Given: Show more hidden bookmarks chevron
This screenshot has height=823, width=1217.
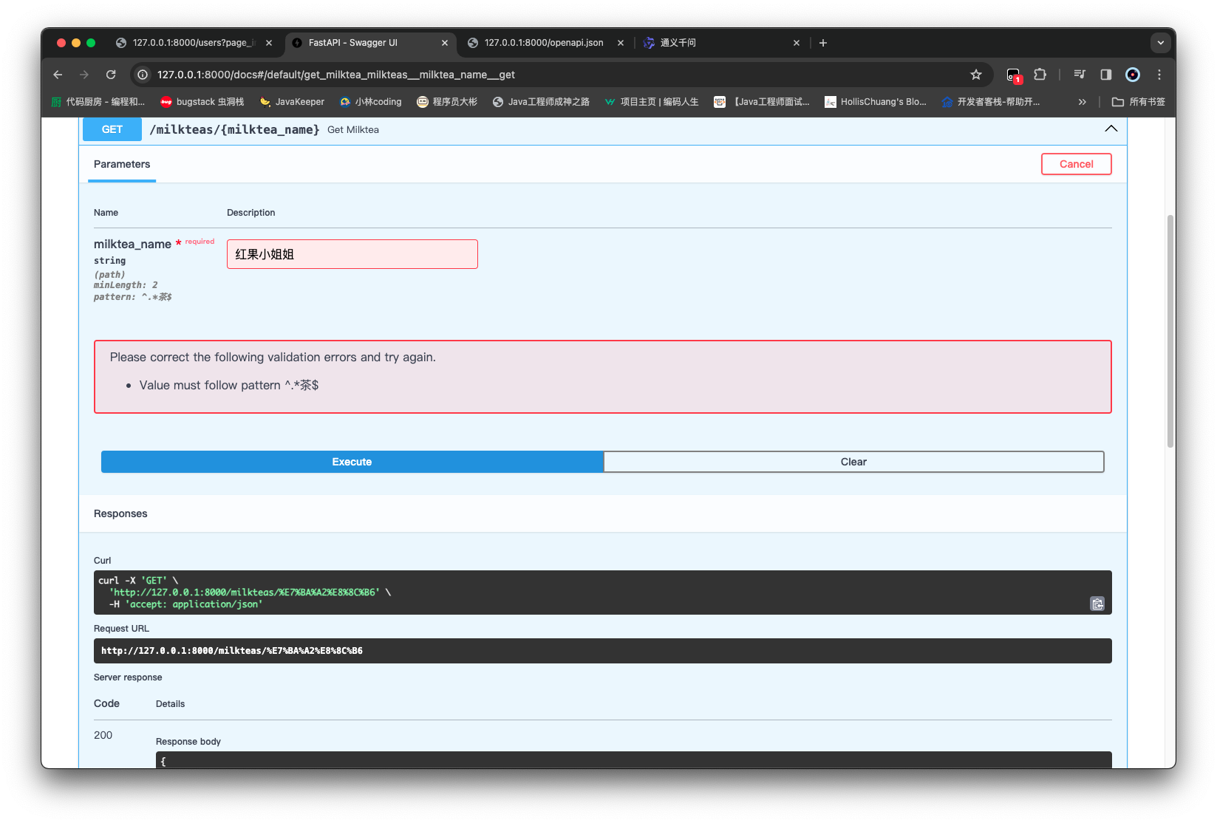Looking at the screenshot, I should (x=1083, y=102).
